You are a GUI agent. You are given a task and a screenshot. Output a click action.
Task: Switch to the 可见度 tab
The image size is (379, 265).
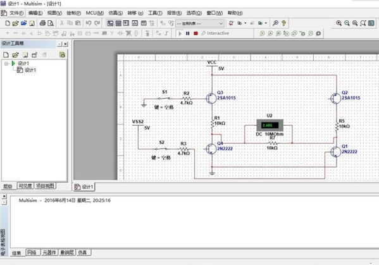coord(25,186)
